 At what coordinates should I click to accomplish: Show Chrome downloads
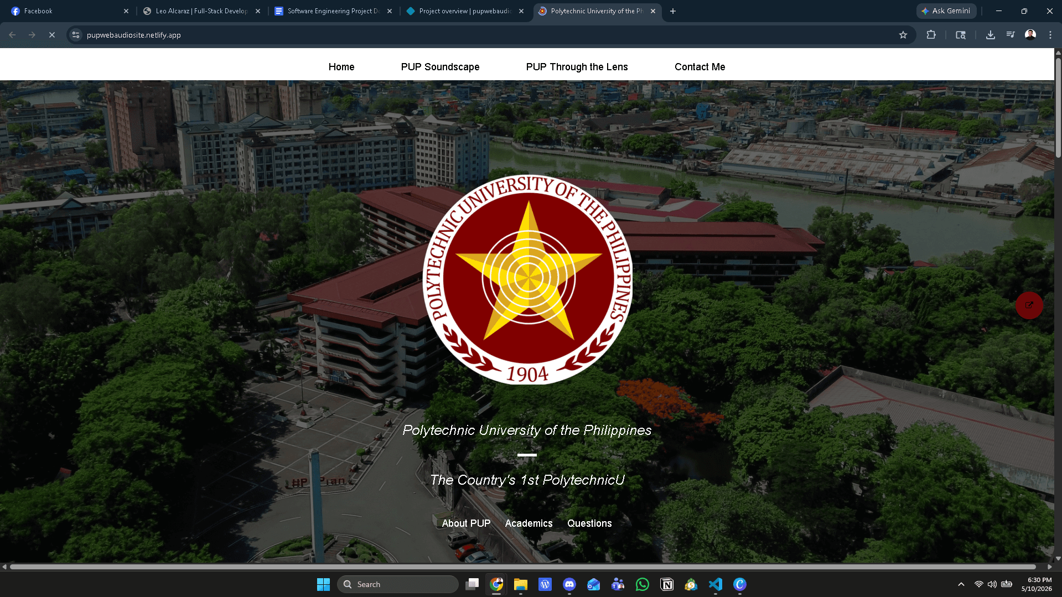click(991, 35)
